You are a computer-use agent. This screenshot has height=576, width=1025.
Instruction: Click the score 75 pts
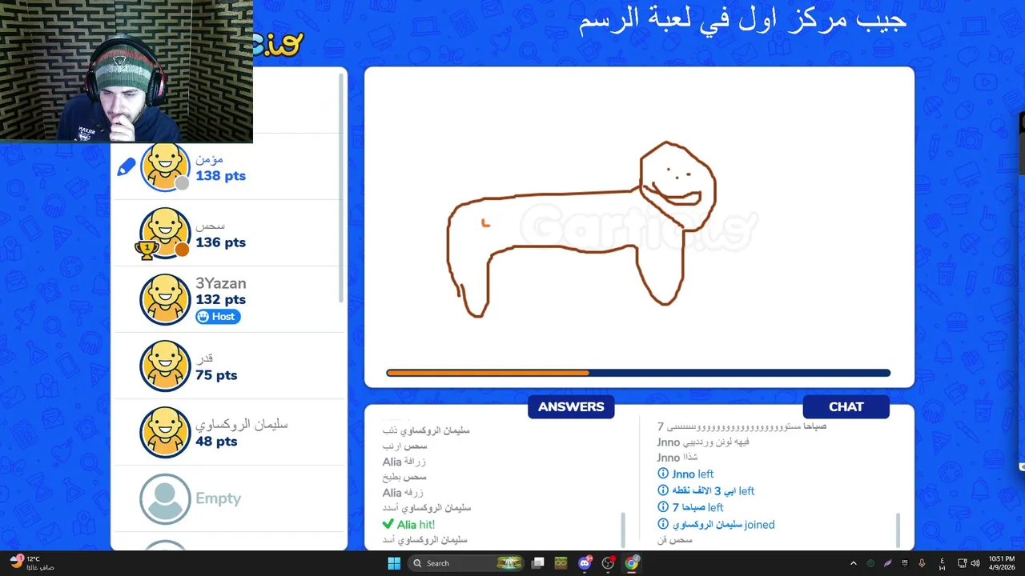pos(216,375)
